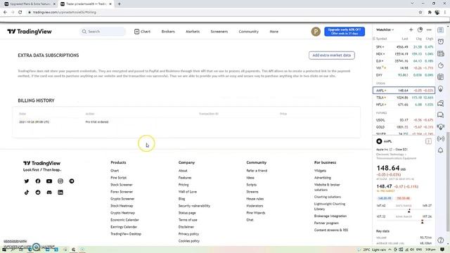Image resolution: width=450 pixels, height=253 pixels.
Task: Open the user profile avatar P
Action: (x=316, y=32)
